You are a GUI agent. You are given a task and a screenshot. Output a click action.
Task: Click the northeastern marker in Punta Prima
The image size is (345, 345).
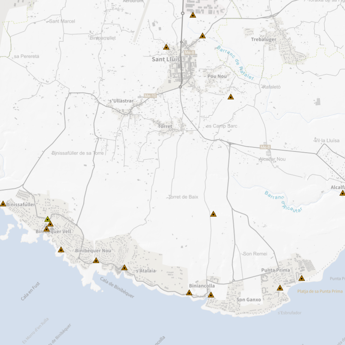point(301,278)
